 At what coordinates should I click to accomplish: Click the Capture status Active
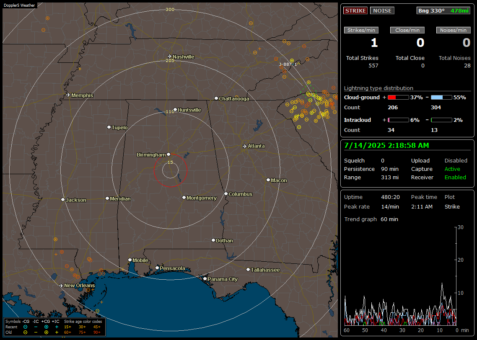point(452,169)
